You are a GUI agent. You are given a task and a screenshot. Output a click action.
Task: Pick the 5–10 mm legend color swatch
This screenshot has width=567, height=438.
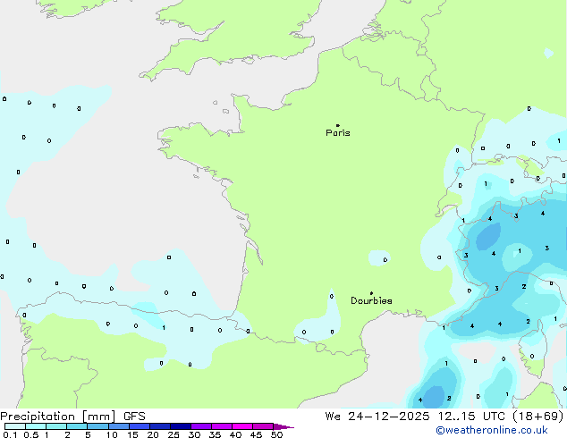click(97, 426)
